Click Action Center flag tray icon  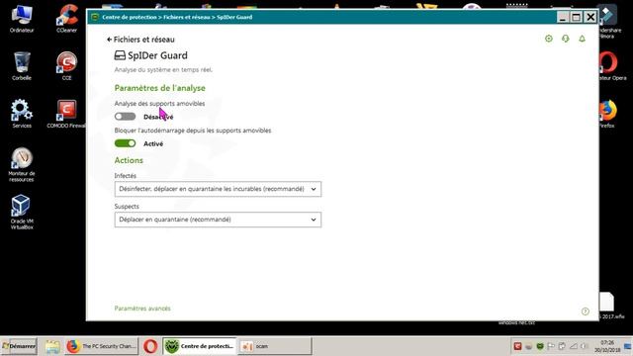551,346
